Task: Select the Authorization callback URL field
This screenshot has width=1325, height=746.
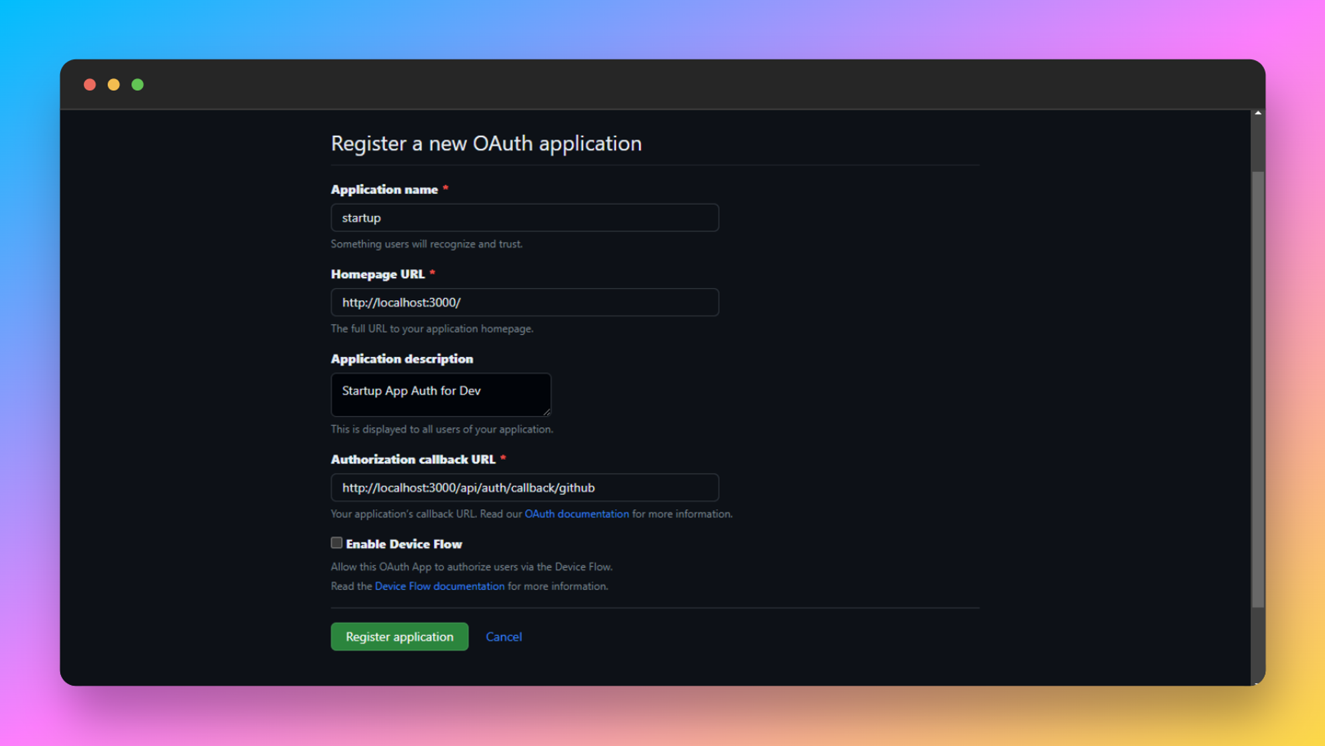Action: click(524, 488)
